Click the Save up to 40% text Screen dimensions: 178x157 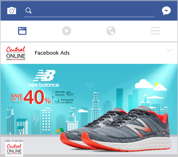31,97
